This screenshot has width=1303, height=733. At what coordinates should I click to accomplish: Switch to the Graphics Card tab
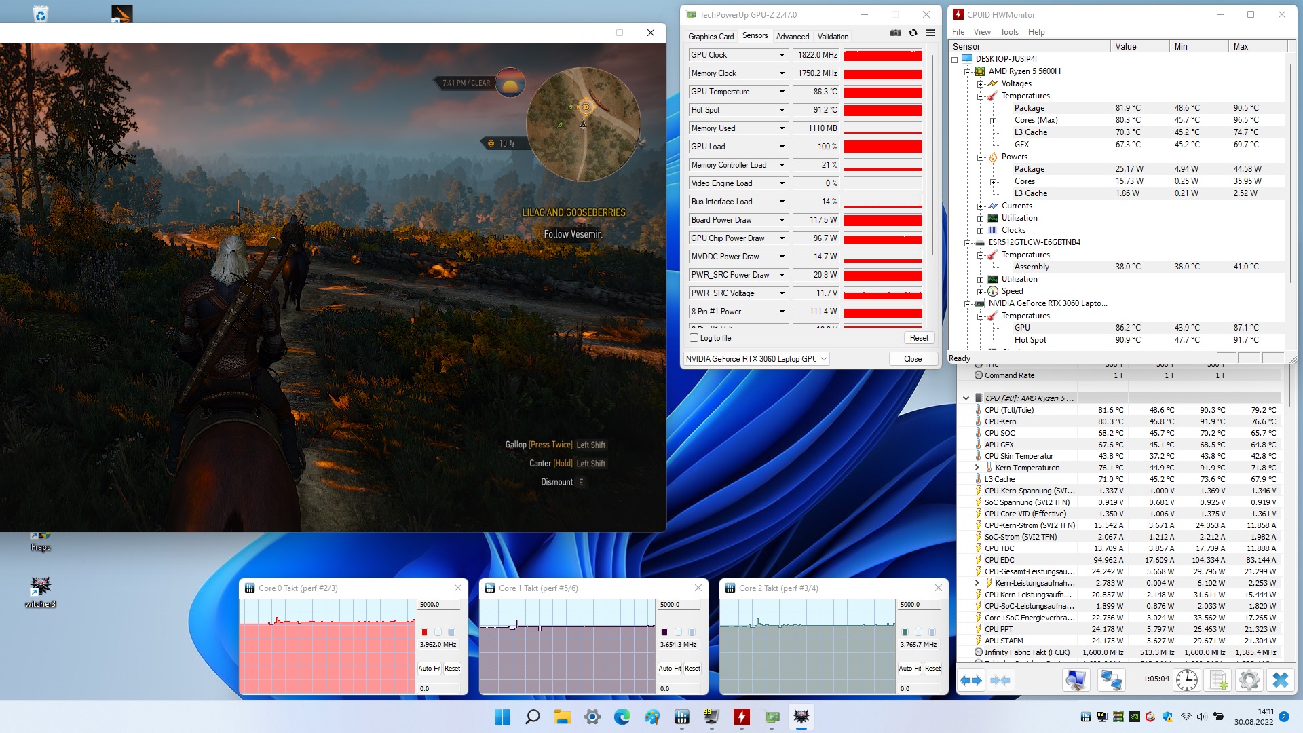click(711, 37)
